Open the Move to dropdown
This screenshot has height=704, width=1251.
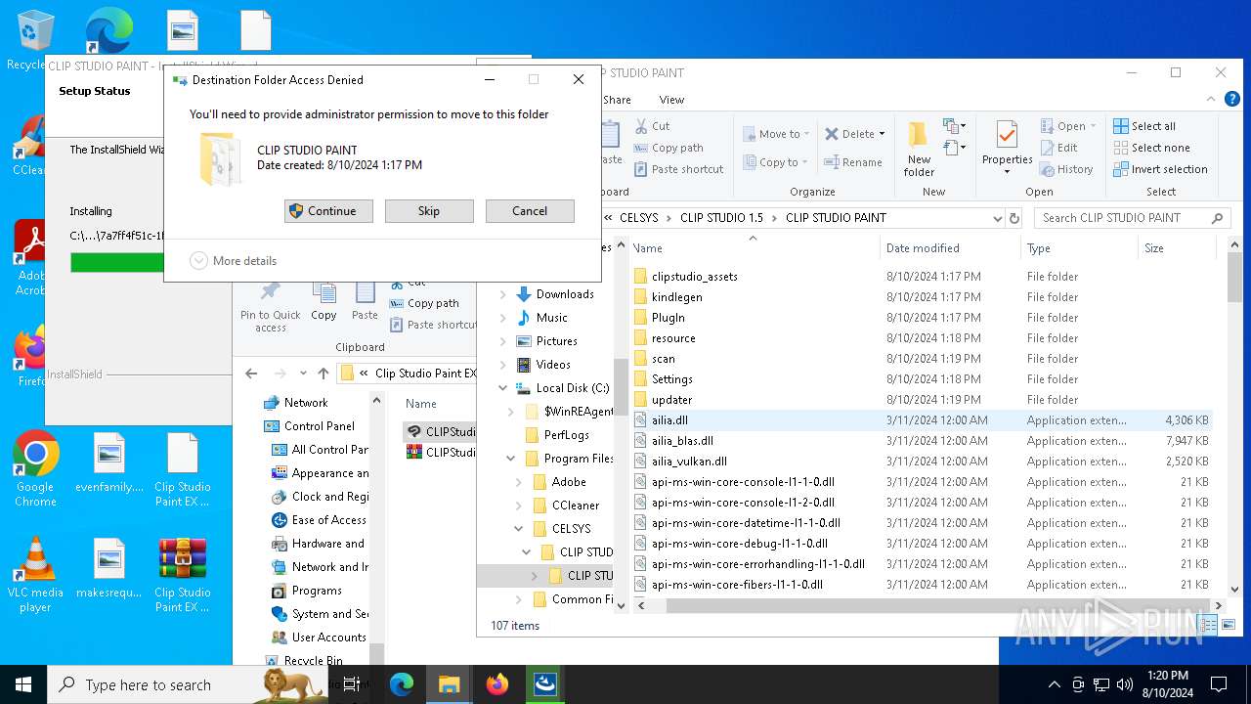[776, 134]
